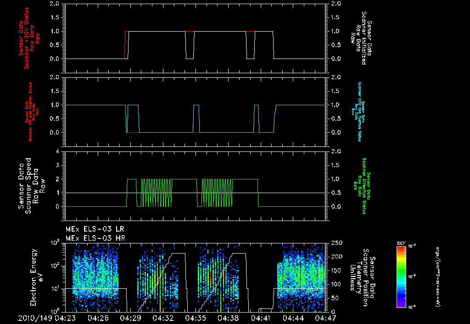Click the 3 tick on Scanner Speed axis

pyautogui.click(x=57, y=165)
